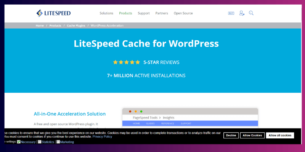Image resolution: width=305 pixels, height=152 pixels.
Task: Select SUPPORT tab in mock window
Action: coord(186,123)
